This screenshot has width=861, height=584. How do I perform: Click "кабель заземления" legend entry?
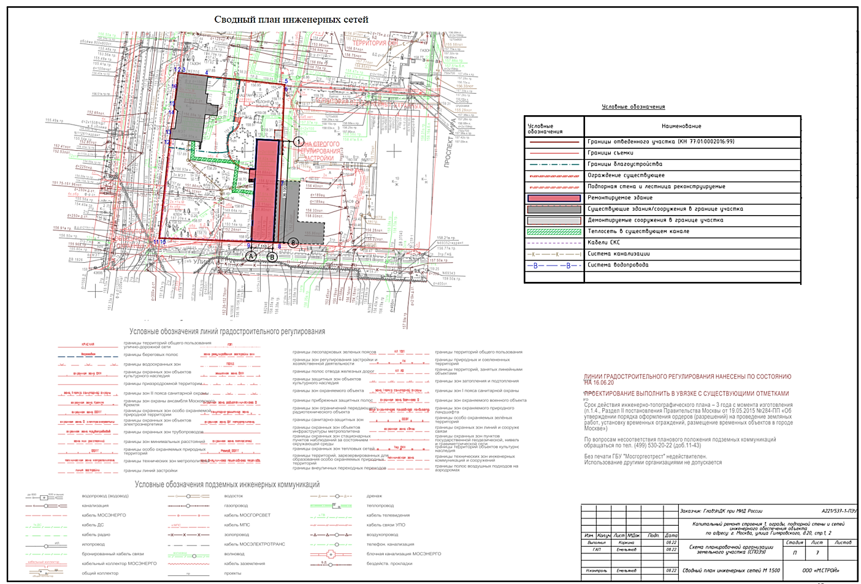[x=245, y=564]
